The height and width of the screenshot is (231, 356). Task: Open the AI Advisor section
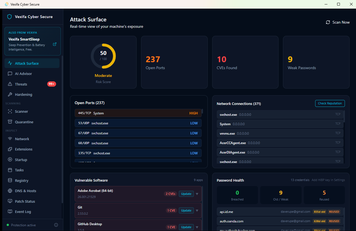coord(32,74)
